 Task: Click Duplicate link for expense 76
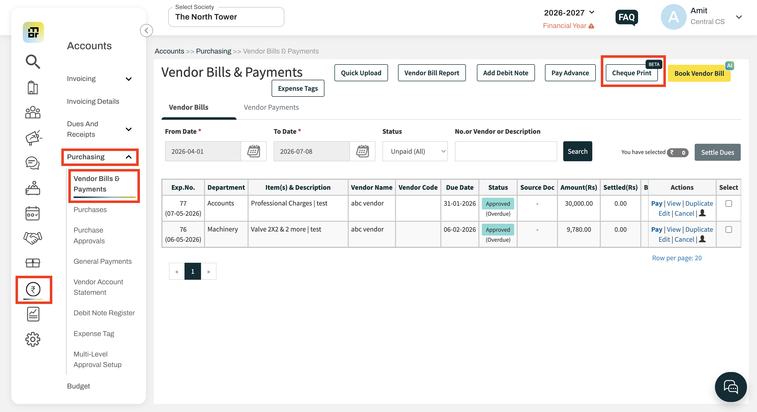699,229
